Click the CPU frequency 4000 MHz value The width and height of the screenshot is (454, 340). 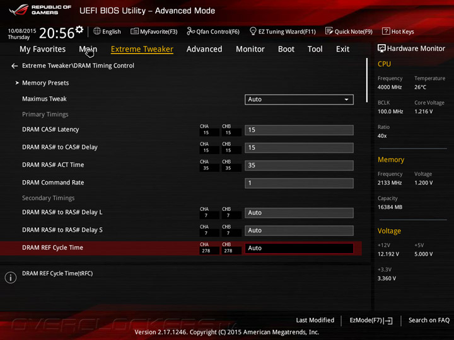pyautogui.click(x=390, y=88)
